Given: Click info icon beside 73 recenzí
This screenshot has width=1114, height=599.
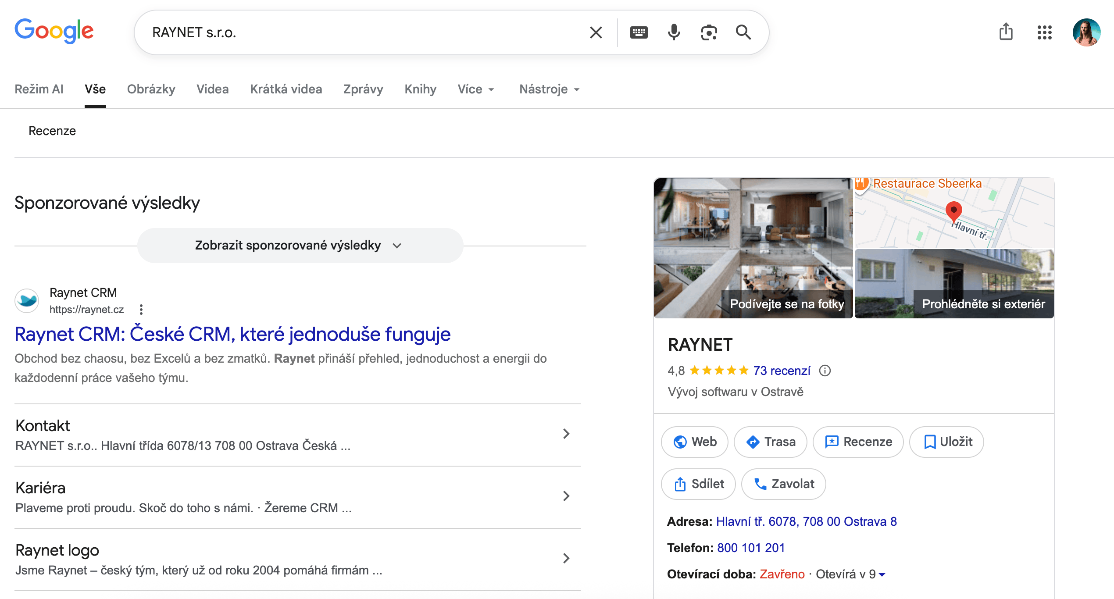Looking at the screenshot, I should pos(825,371).
